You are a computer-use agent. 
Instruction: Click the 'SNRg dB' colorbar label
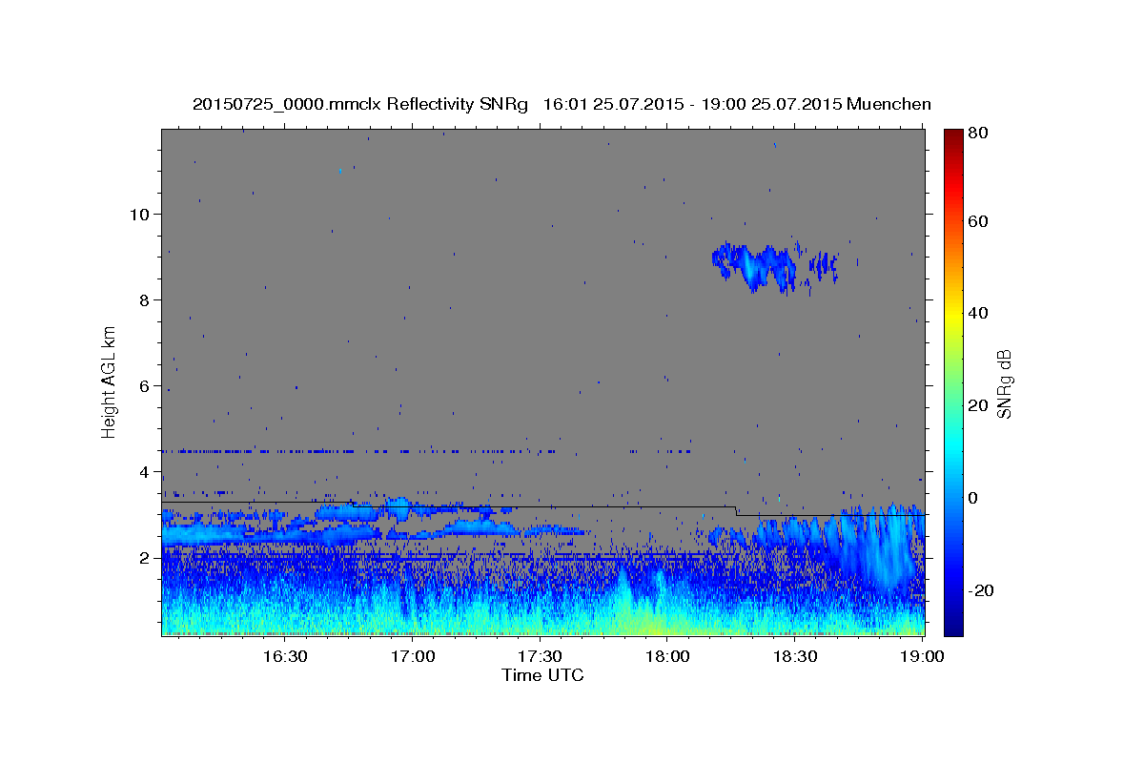tap(1004, 383)
